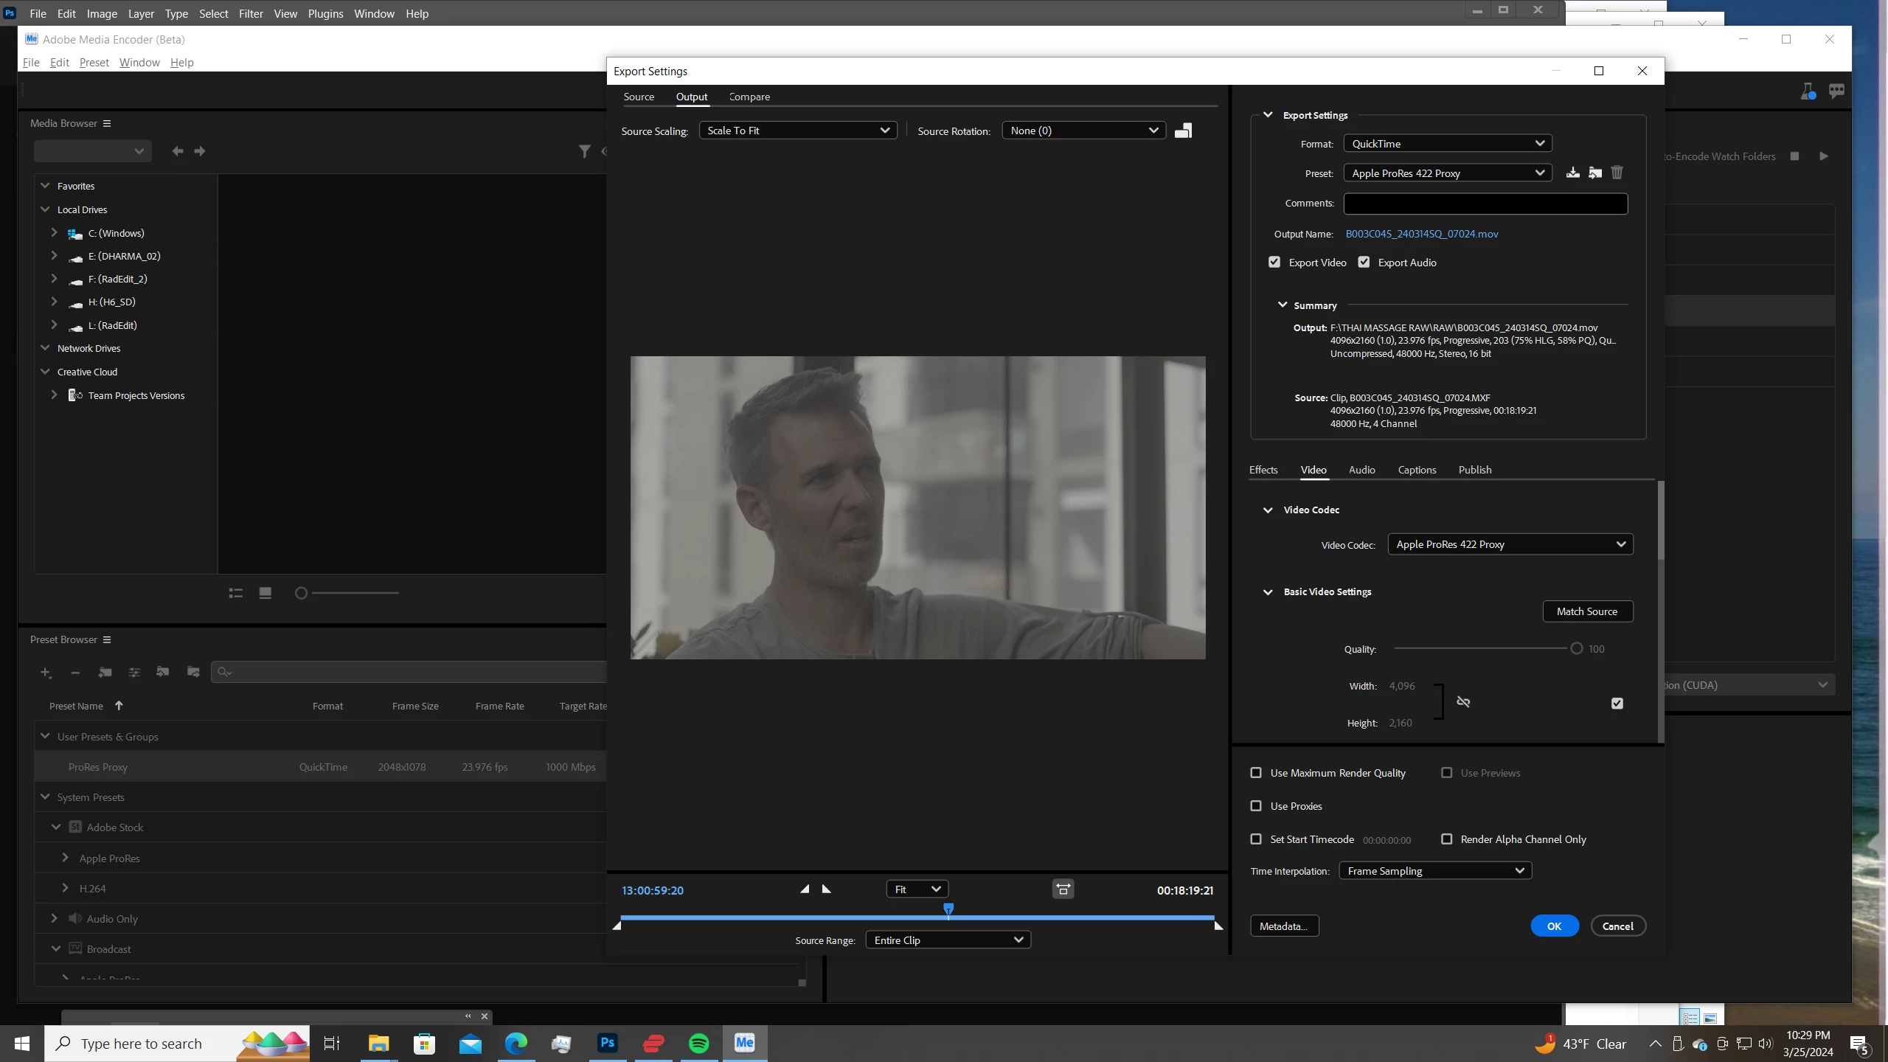This screenshot has height=1062, width=1888.
Task: Open the Video Codec dropdown
Action: click(x=1510, y=544)
